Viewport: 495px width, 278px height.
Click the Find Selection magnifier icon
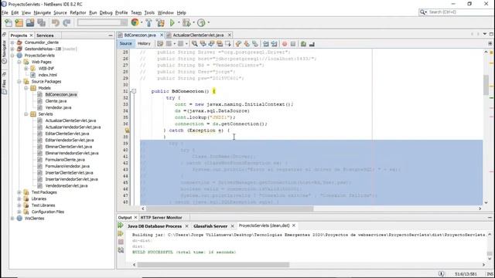(194, 44)
